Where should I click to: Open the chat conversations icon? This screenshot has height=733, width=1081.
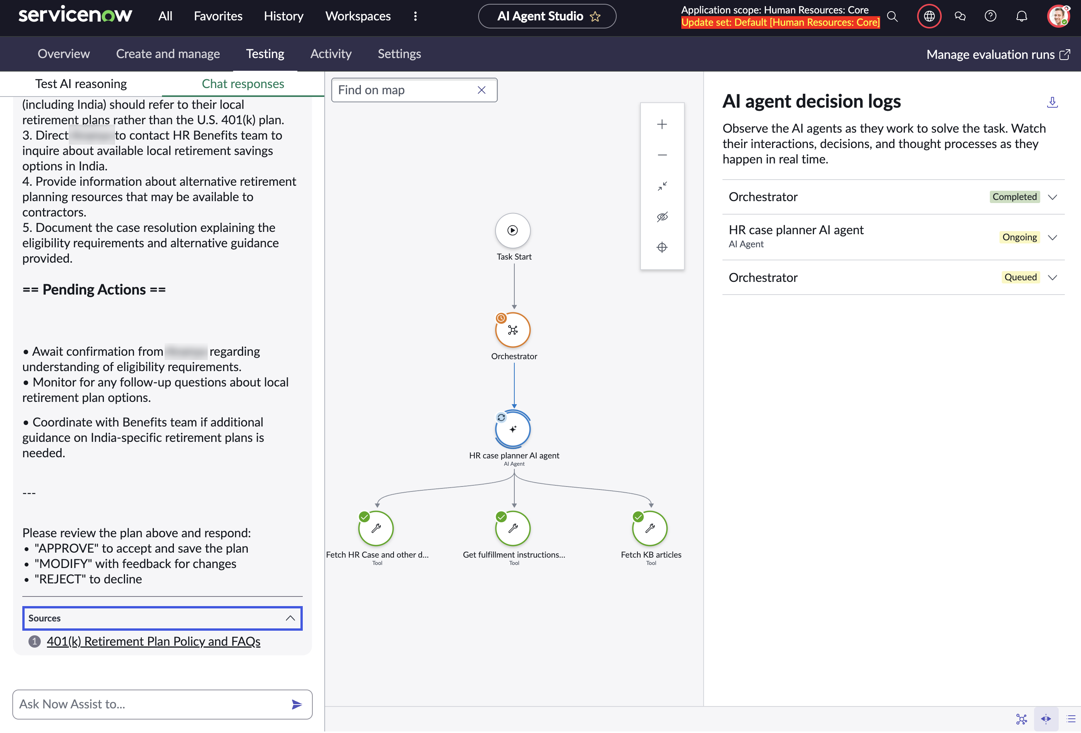click(x=959, y=16)
